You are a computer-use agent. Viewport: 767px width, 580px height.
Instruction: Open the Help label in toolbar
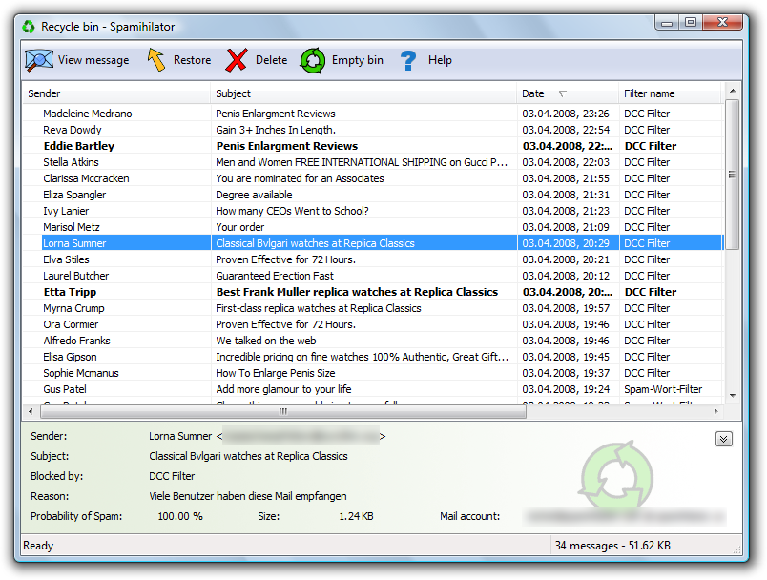(440, 60)
